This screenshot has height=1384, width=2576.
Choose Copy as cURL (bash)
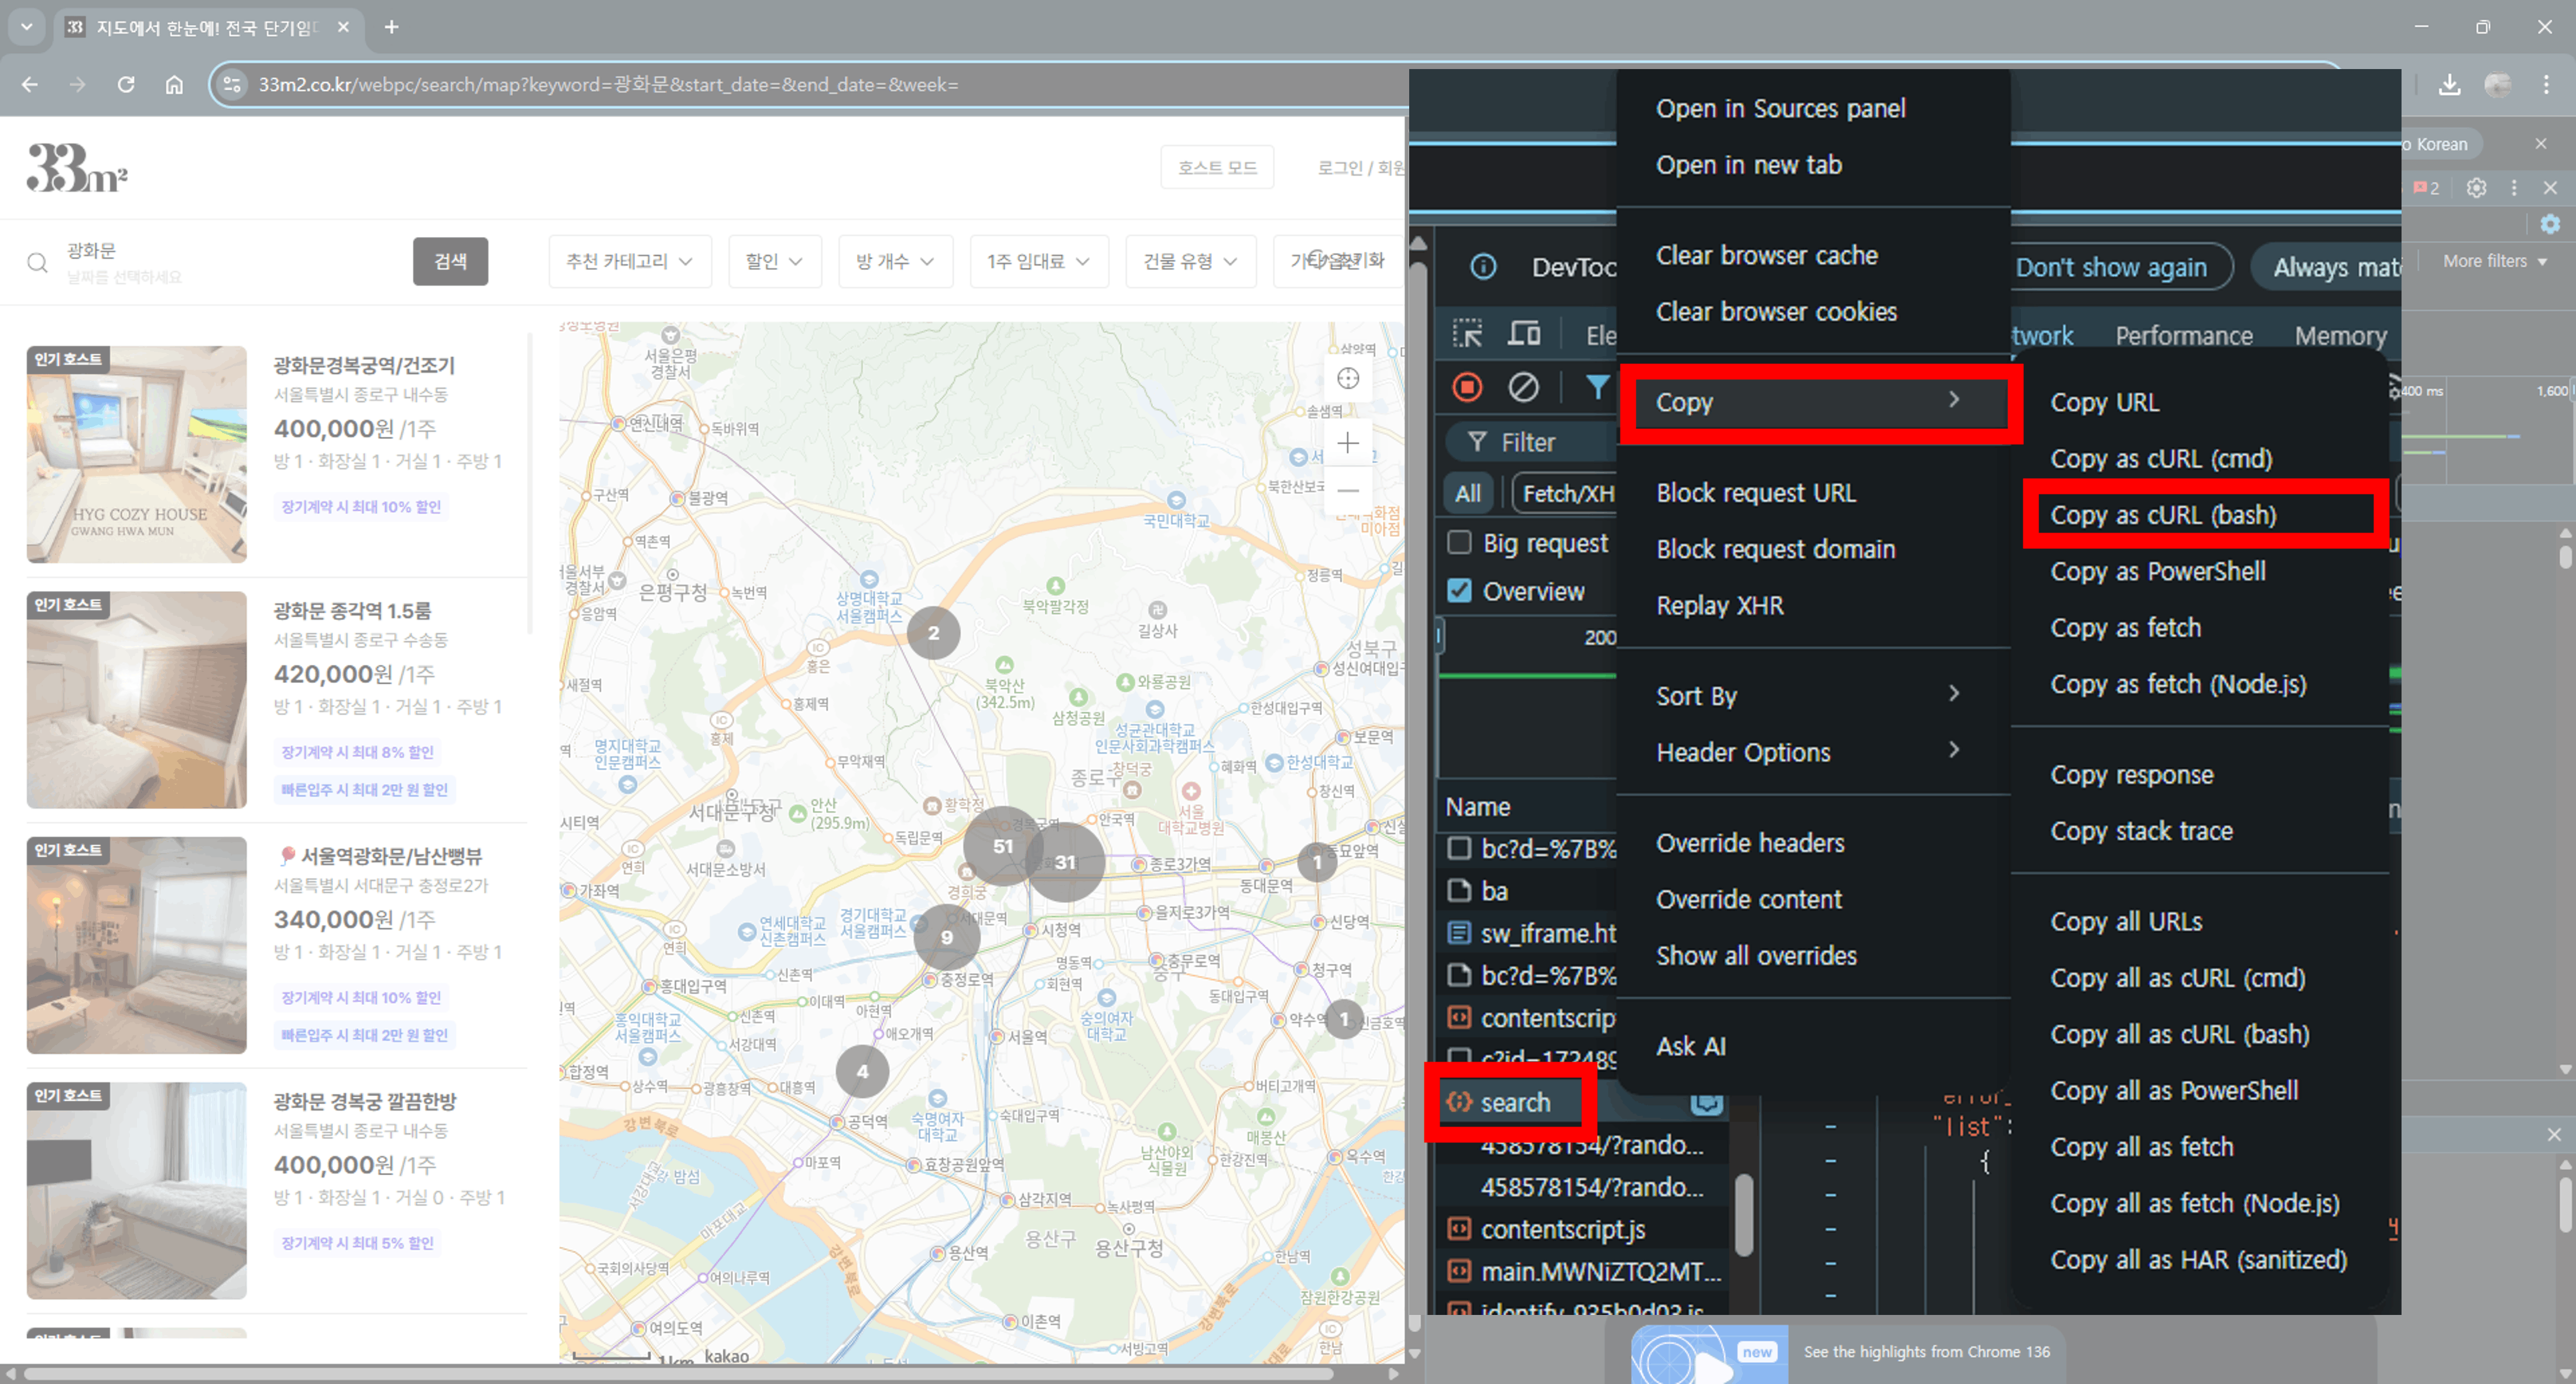(2162, 514)
